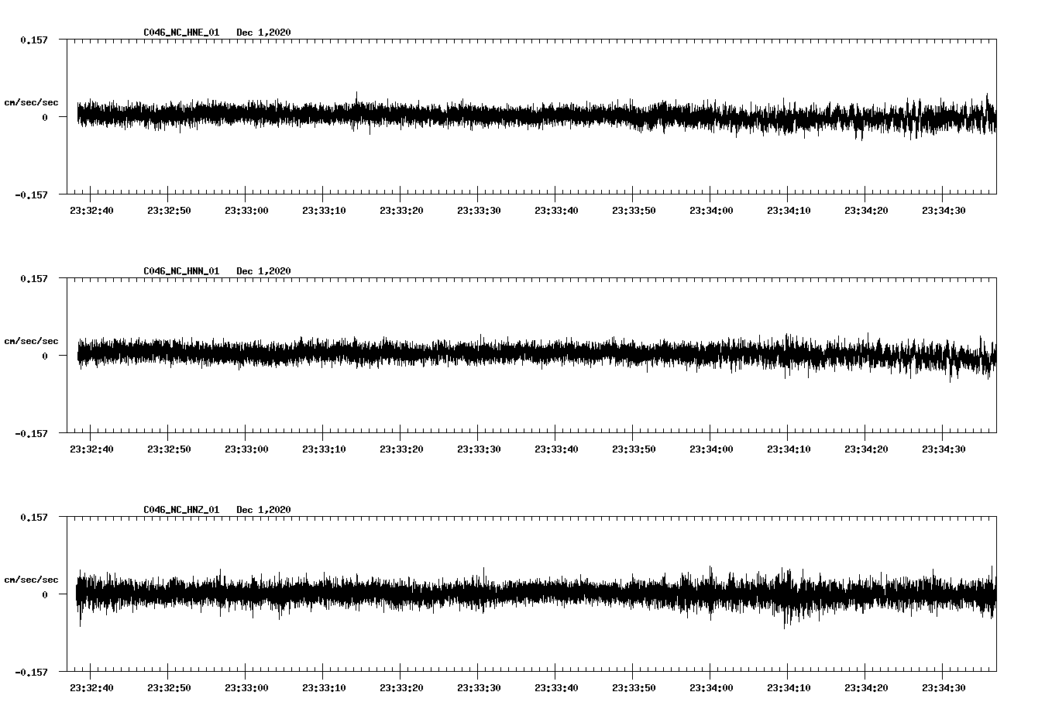Click the Dec 1,2020 date label on top plot

pyautogui.click(x=264, y=33)
